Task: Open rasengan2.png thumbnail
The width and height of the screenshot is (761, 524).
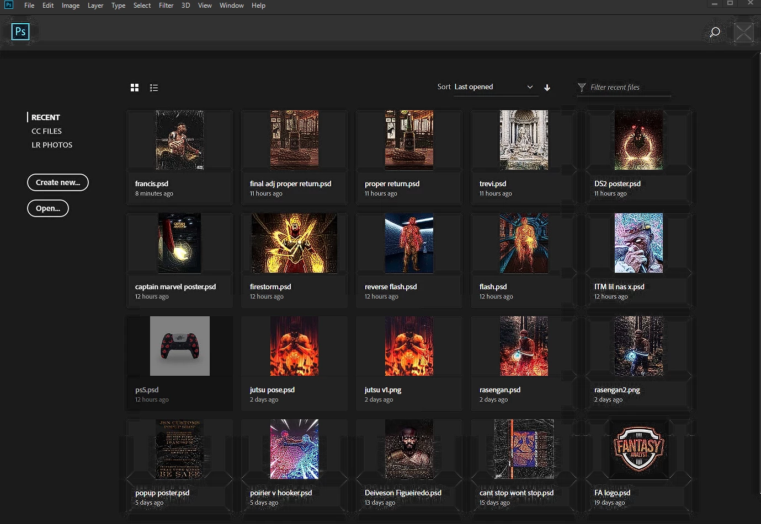Action: (x=638, y=346)
